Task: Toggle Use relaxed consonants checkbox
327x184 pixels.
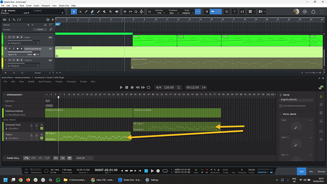Action: coord(281,106)
